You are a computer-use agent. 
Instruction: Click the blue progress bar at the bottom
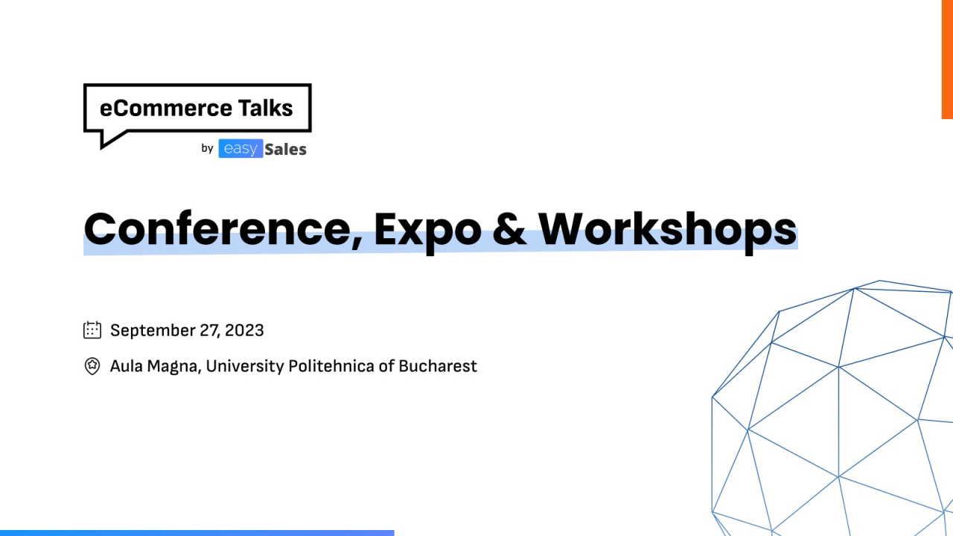point(197,532)
